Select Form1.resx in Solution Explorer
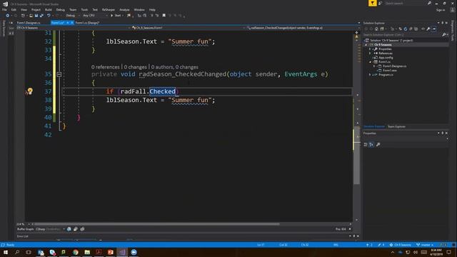457x257 pixels. 389,70
